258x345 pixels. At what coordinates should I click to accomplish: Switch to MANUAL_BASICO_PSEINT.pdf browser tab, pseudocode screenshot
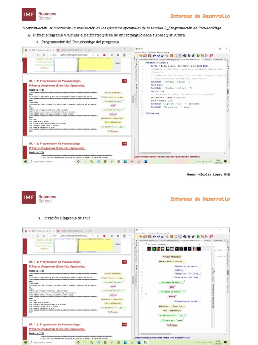click(x=71, y=50)
